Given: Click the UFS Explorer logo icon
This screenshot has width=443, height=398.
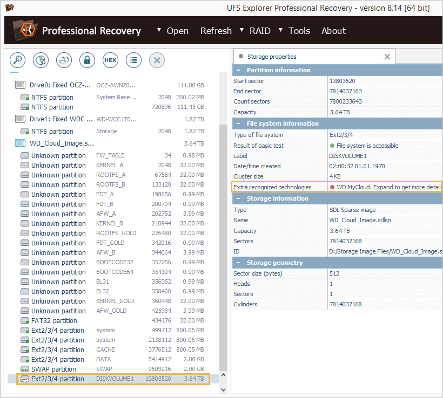Looking at the screenshot, I should point(24,31).
